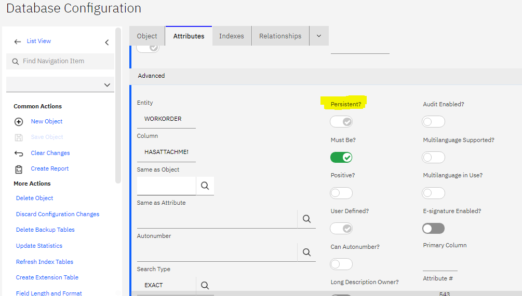Screen dimensions: 522x296
Task: Open Field Length and Format
Action: click(x=49, y=293)
